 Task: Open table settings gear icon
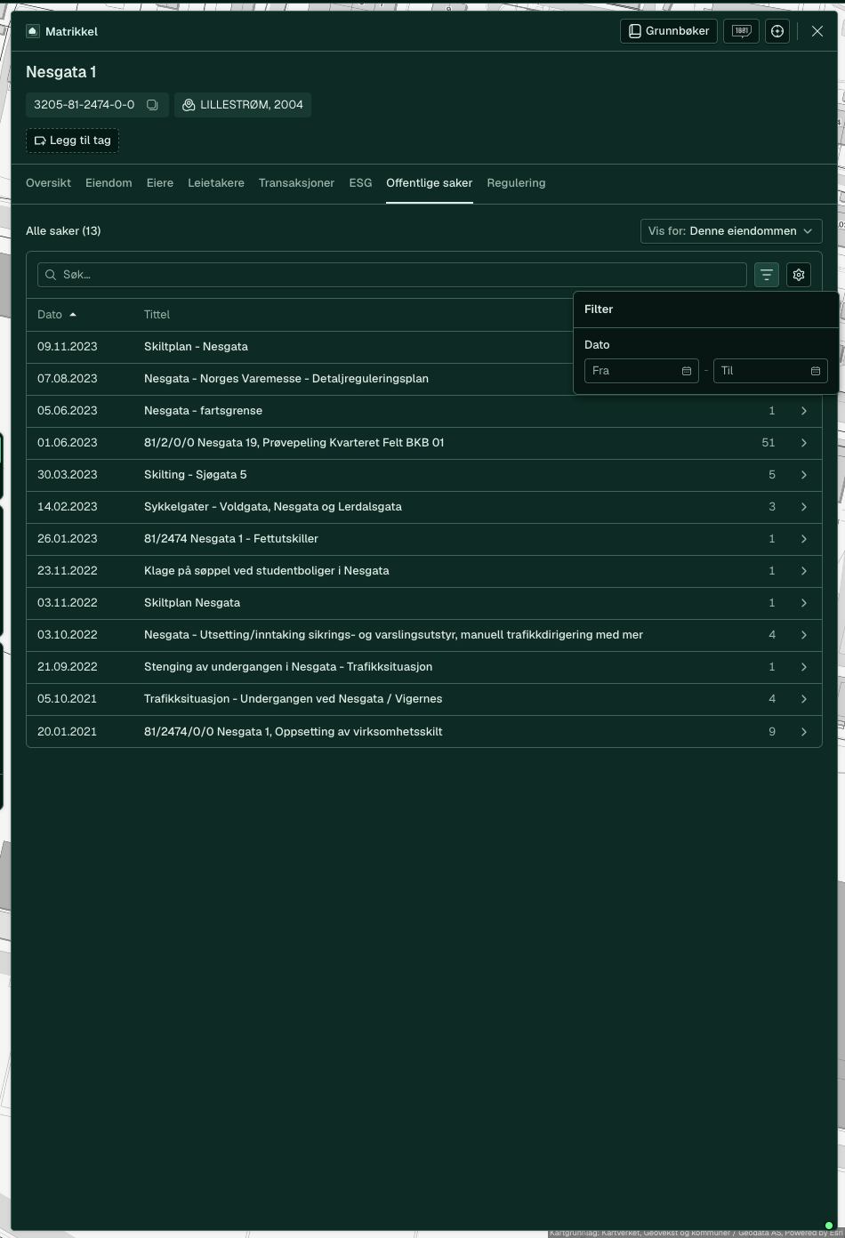pyautogui.click(x=799, y=275)
